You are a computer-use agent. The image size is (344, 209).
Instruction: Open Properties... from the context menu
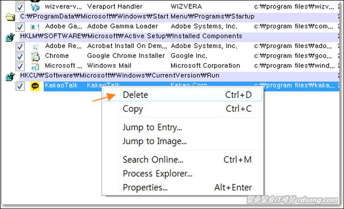pos(145,187)
